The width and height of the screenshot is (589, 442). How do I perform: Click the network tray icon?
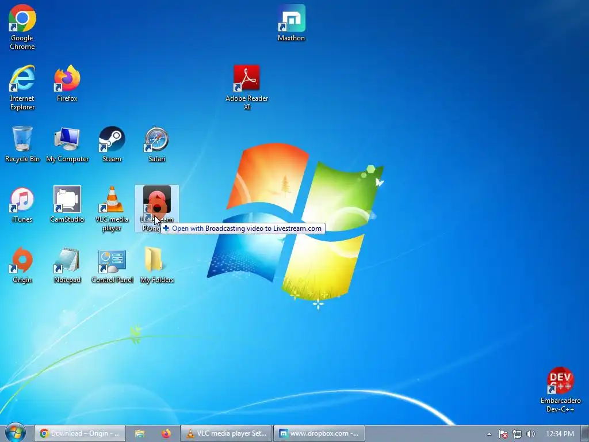pyautogui.click(x=517, y=434)
